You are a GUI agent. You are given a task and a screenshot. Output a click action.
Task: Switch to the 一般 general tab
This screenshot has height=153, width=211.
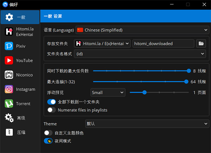click(20, 17)
